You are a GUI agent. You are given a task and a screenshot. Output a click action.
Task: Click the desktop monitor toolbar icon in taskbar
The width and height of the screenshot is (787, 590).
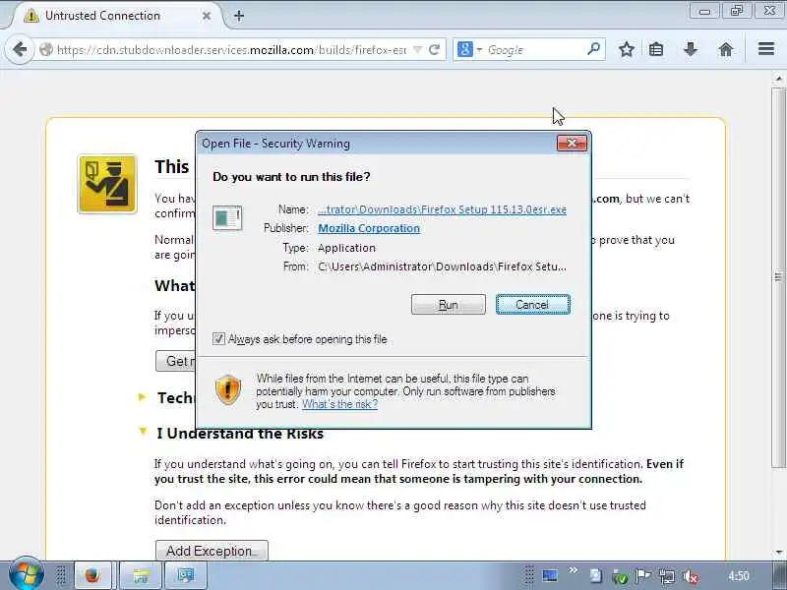tap(550, 575)
